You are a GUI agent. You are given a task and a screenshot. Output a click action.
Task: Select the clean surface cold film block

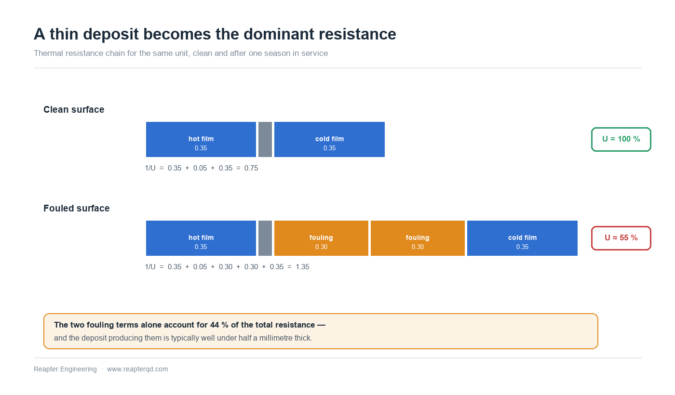(x=329, y=139)
